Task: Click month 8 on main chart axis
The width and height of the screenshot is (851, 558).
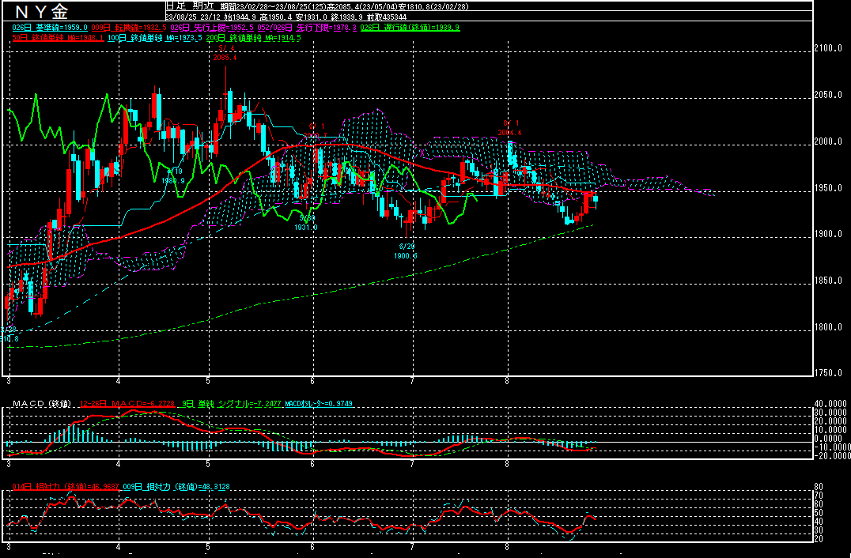Action: click(x=507, y=381)
